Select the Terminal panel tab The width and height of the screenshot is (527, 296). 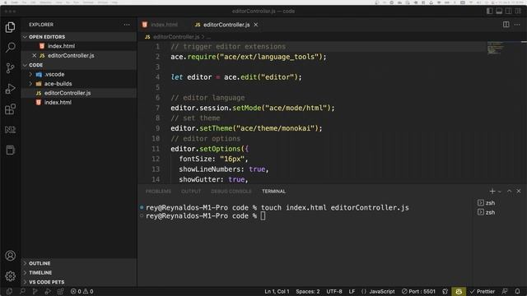pos(273,192)
